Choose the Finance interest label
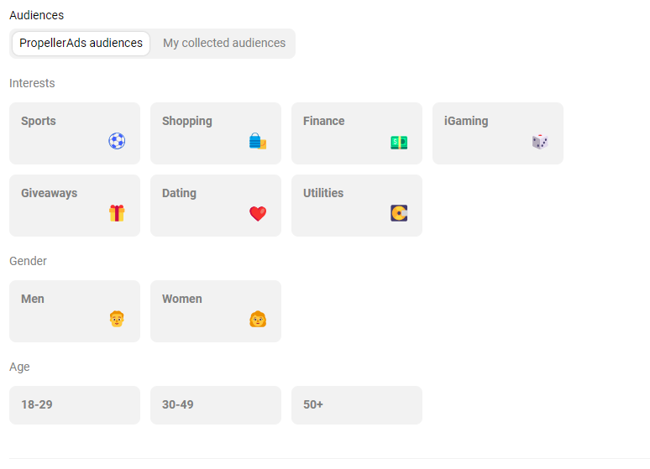The height and width of the screenshot is (469, 650). click(324, 121)
